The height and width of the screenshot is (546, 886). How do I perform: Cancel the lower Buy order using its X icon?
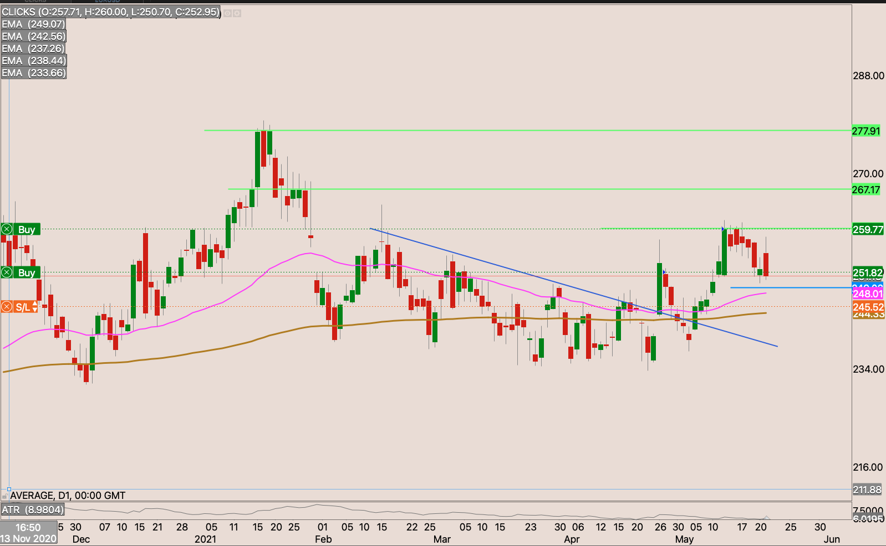coord(7,272)
